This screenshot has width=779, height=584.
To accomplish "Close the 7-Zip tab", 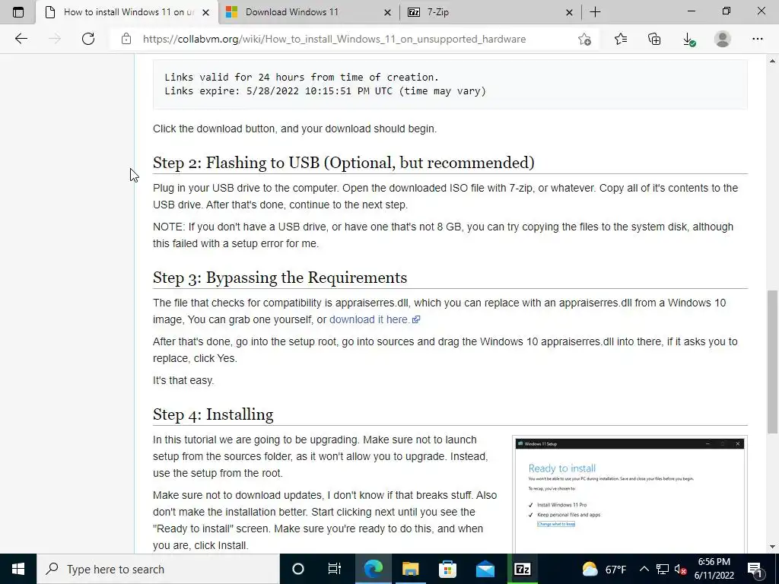I will (569, 12).
